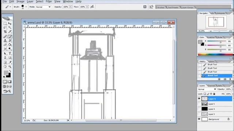Switch to the Actions tab

coord(211,61)
